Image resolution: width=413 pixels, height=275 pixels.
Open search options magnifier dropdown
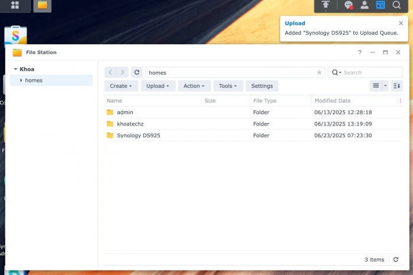coord(336,72)
